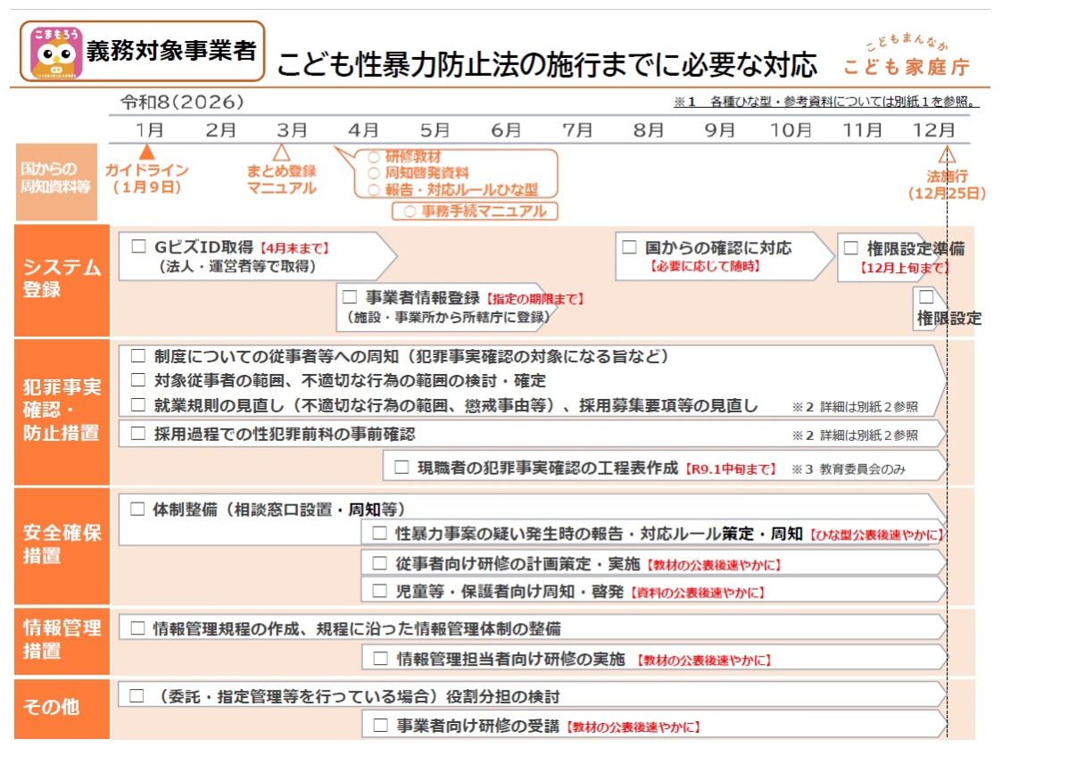
Task: Select the システム登録 category block
Action: pyautogui.click(x=62, y=279)
